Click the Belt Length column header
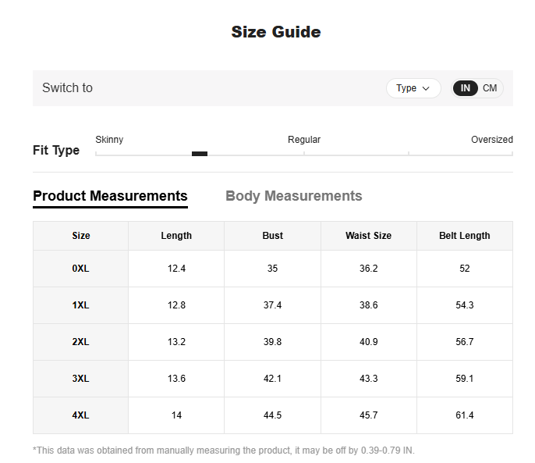The height and width of the screenshot is (463, 535). [464, 236]
